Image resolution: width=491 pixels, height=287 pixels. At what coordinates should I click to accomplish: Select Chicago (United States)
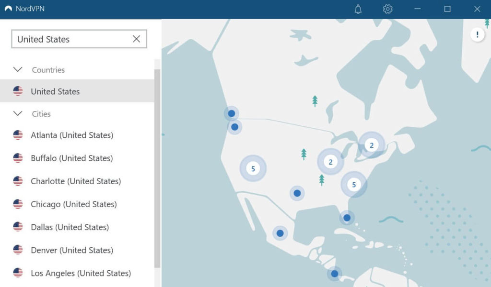(x=77, y=204)
